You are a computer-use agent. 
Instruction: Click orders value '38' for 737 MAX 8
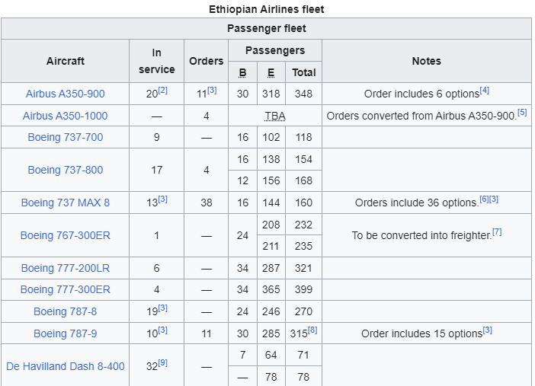pos(206,203)
